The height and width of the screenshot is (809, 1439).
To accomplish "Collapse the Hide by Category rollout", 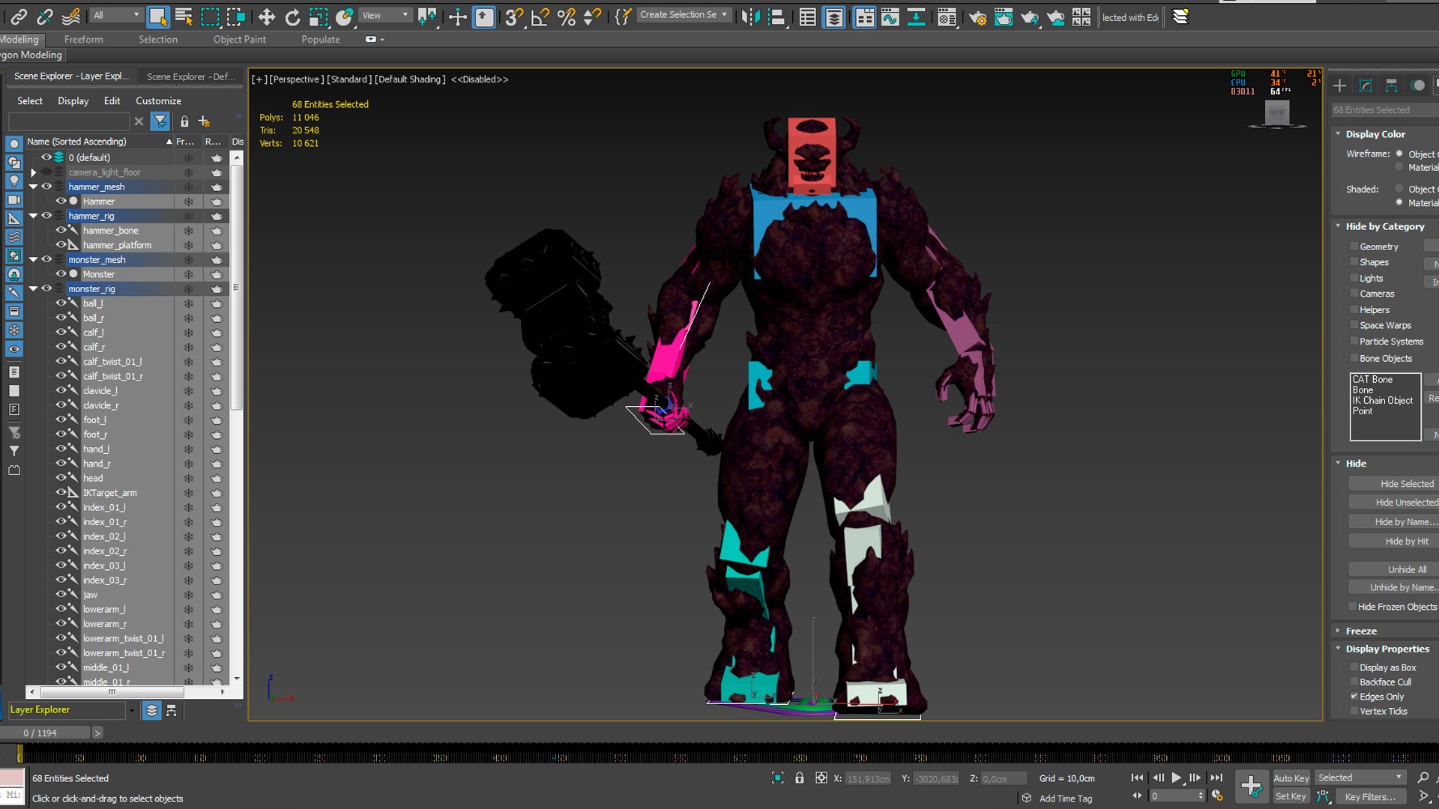I will (x=1339, y=225).
